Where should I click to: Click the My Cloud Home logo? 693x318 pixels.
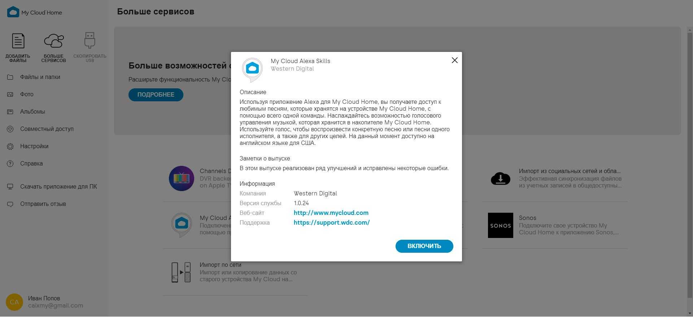(x=13, y=12)
